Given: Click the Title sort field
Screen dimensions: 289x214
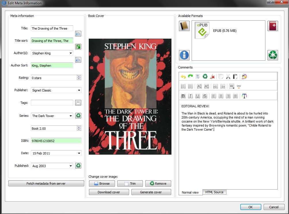Looking at the screenshot, I should pyautogui.click(x=52, y=41).
